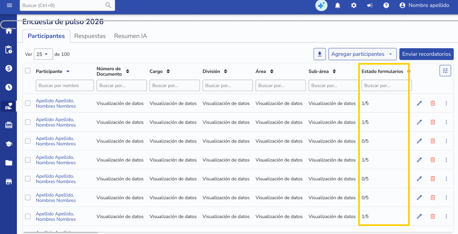Image resolution: width=458 pixels, height=234 pixels.
Task: Click the pencil edit icon in first row
Action: click(419, 104)
